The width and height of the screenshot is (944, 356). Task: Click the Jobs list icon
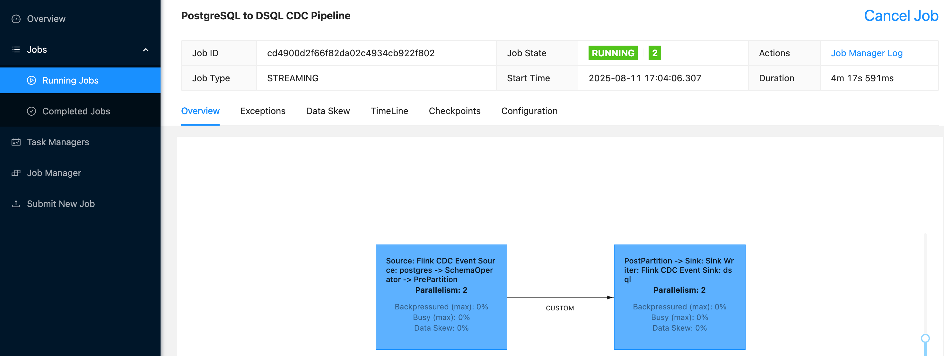tap(16, 49)
